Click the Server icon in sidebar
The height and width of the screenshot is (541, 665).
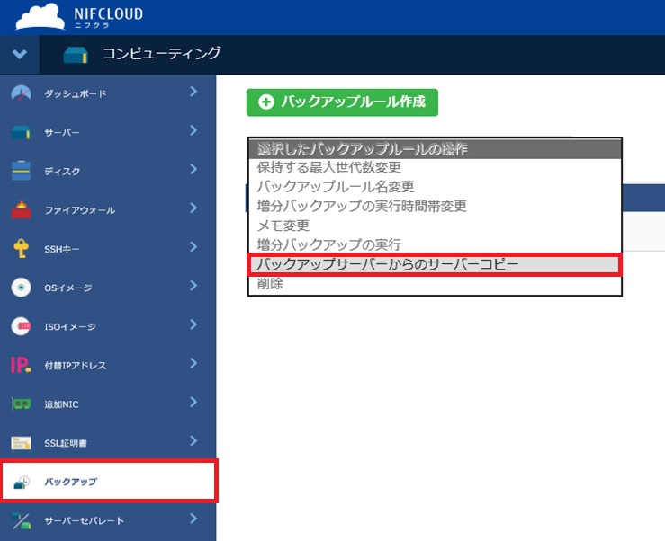coord(21,132)
